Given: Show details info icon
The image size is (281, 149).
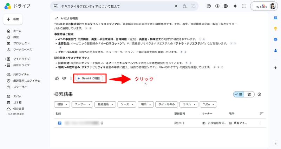Looking at the screenshot, I should point(259,94).
